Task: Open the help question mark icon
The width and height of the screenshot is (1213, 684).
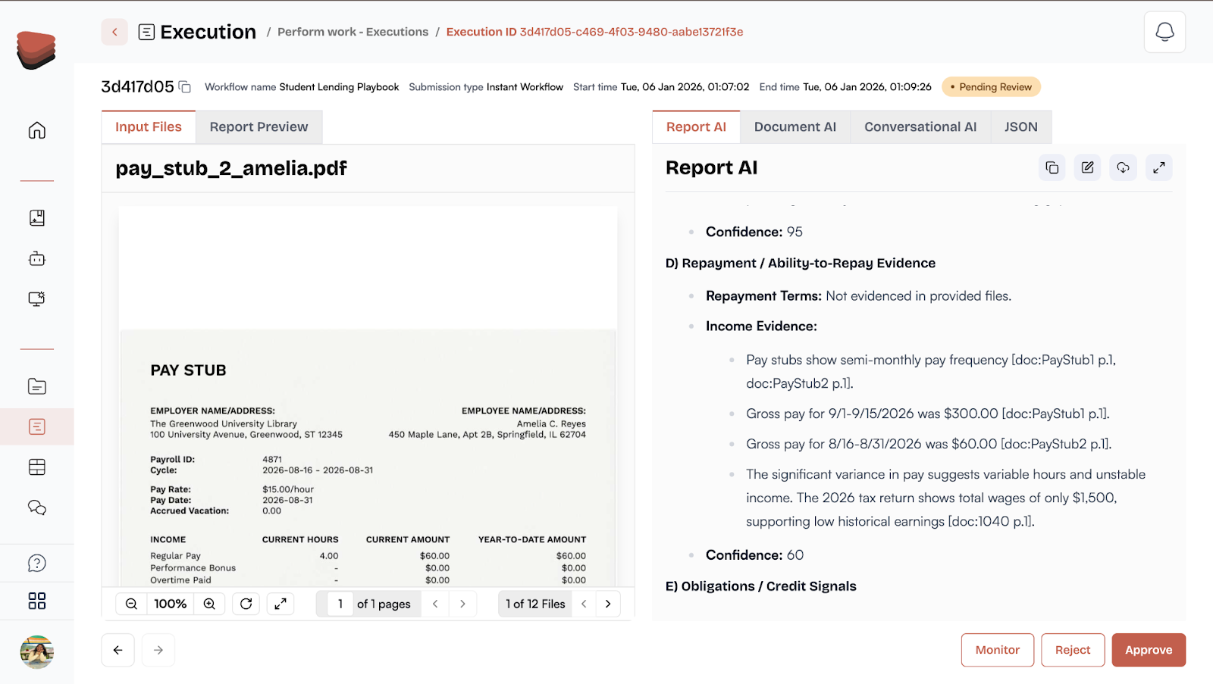Action: (x=36, y=564)
